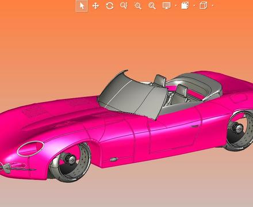Image resolution: width=253 pixels, height=207 pixels.
Task: Select the side marker light behind front wheel
Action: pos(114,159)
